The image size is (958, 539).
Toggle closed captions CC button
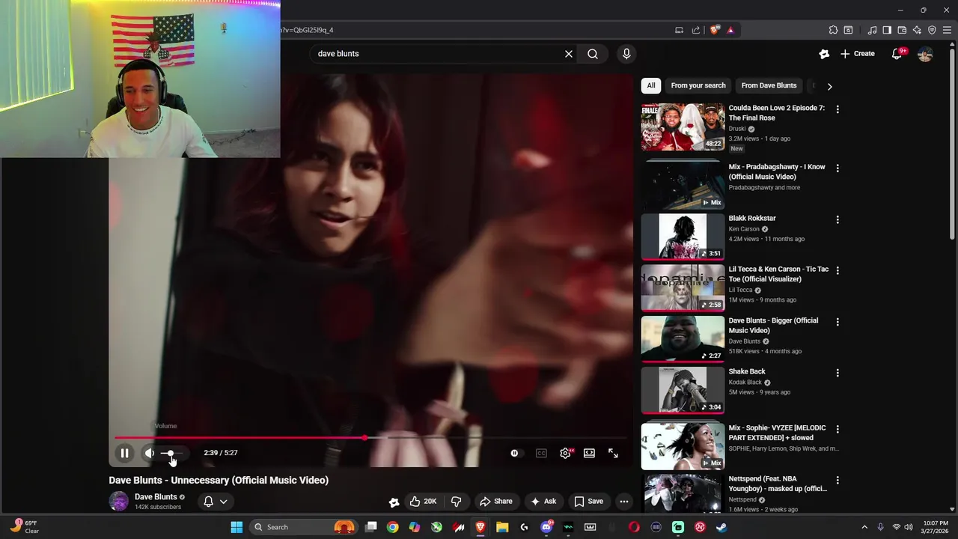[x=541, y=453]
